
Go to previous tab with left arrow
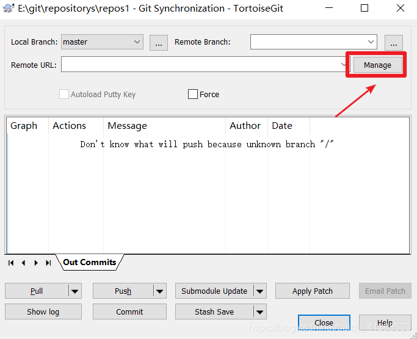[23, 263]
